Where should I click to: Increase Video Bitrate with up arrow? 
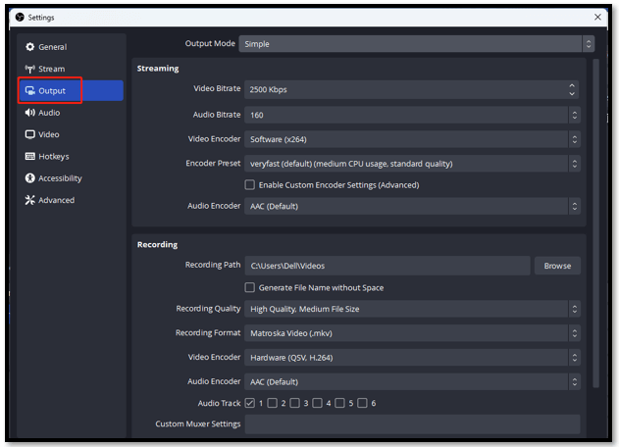572,85
